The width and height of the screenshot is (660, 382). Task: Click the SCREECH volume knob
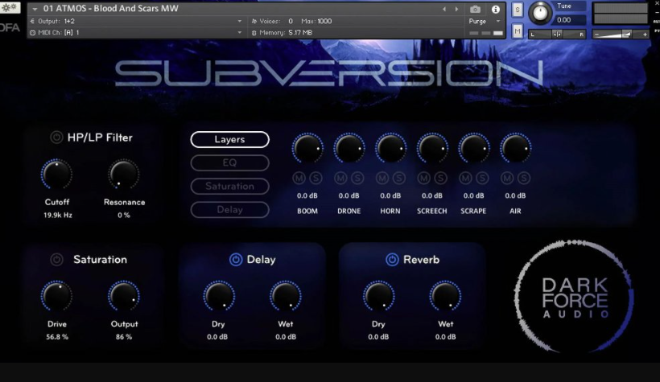point(432,149)
